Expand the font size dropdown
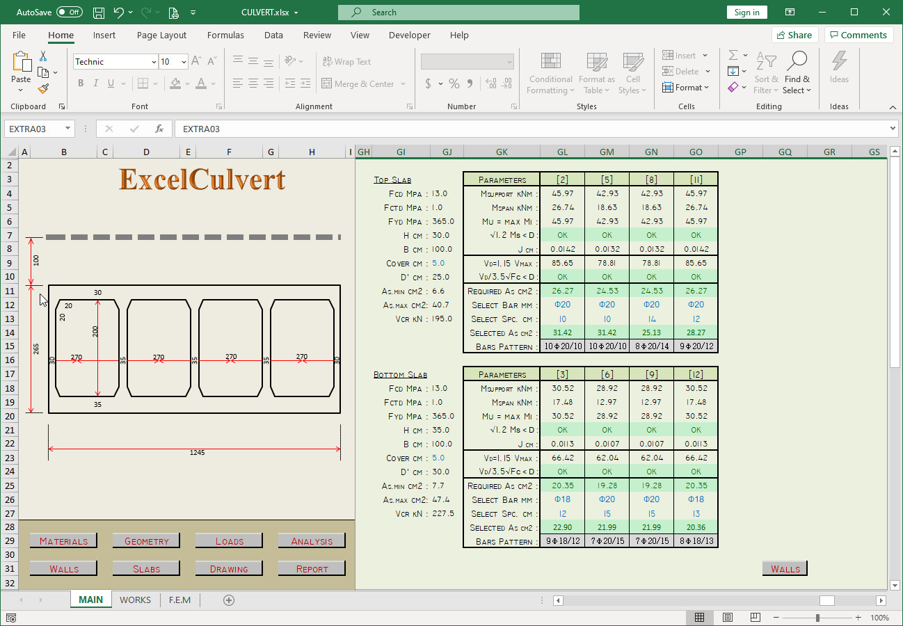 [x=184, y=61]
